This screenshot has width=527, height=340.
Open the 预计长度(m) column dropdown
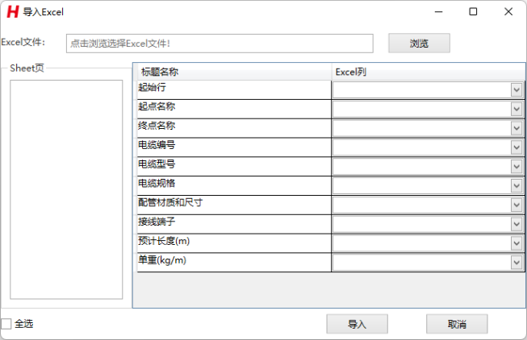(517, 244)
